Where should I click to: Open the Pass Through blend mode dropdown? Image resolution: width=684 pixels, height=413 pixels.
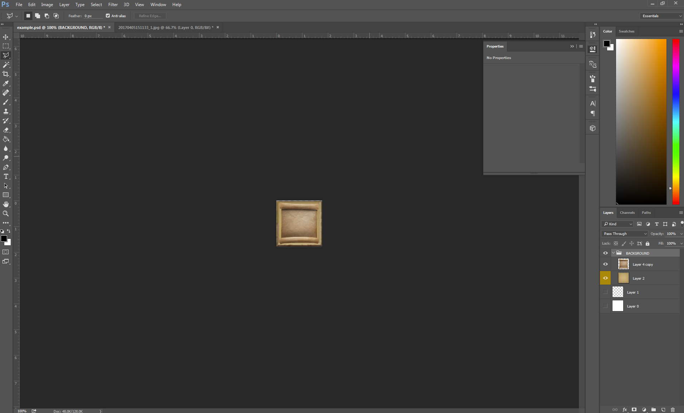625,234
